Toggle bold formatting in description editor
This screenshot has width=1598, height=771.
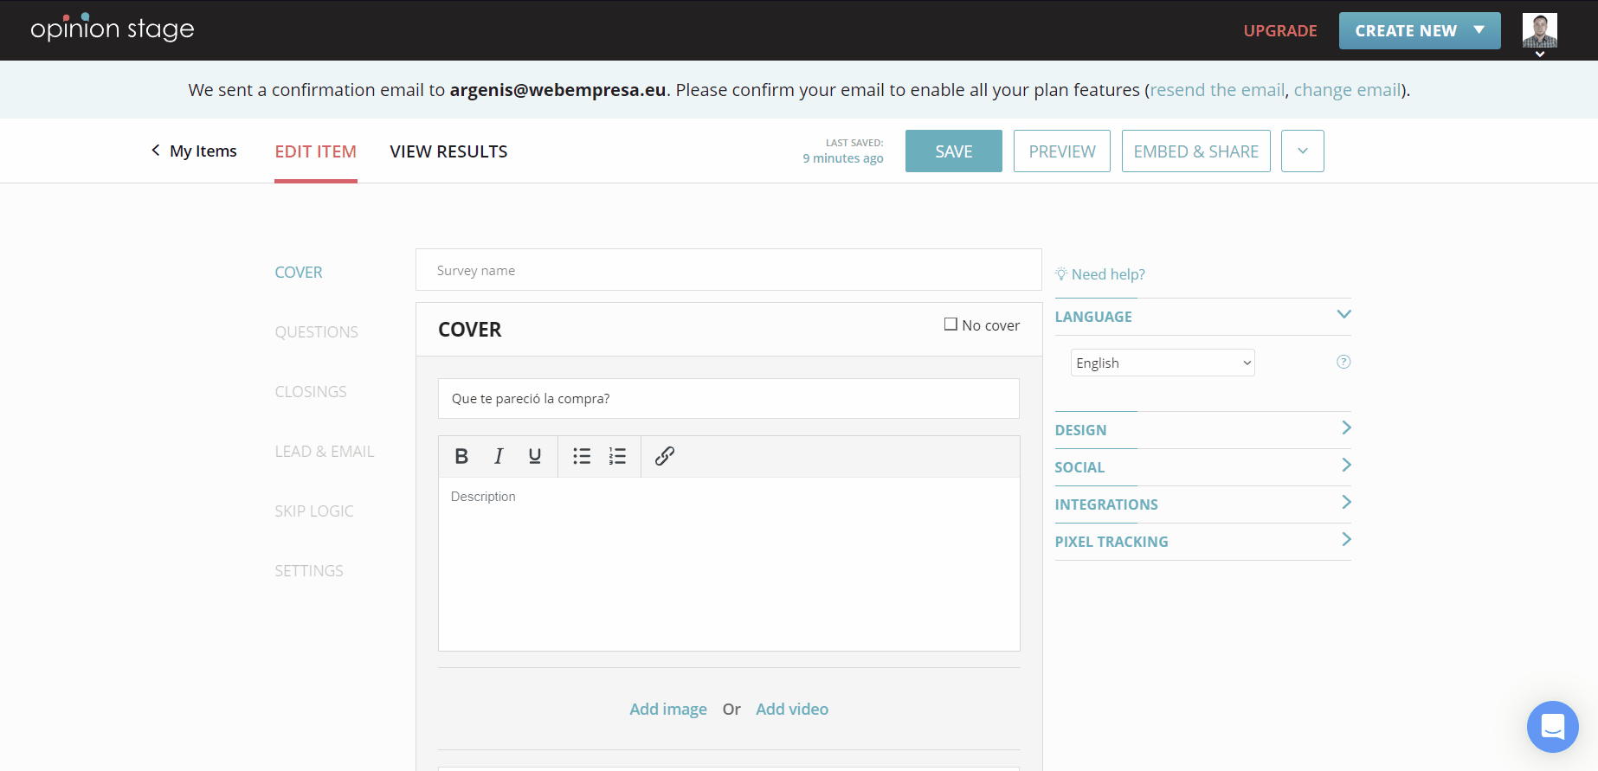point(461,456)
